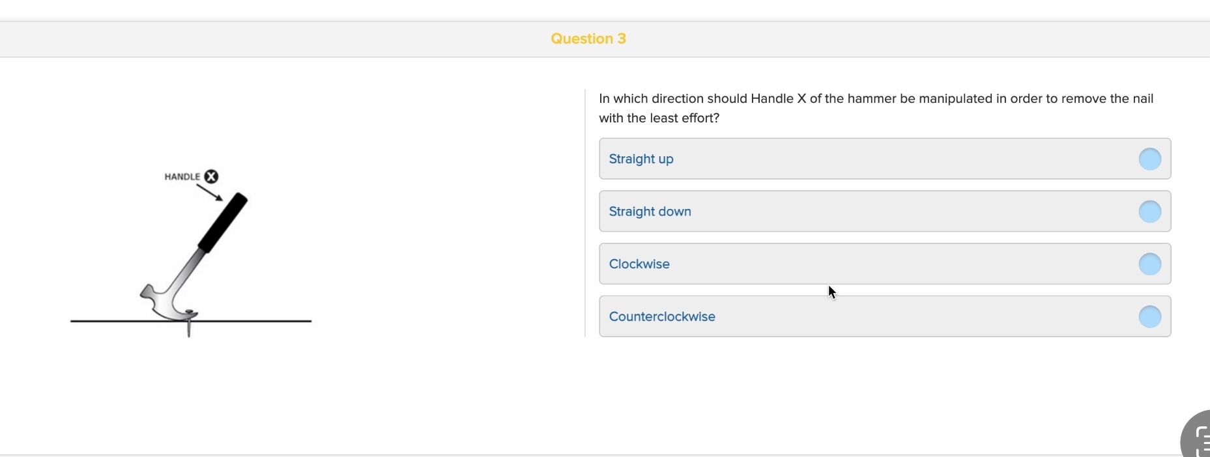This screenshot has width=1210, height=457.
Task: Click the Question 3 header
Action: tap(588, 38)
